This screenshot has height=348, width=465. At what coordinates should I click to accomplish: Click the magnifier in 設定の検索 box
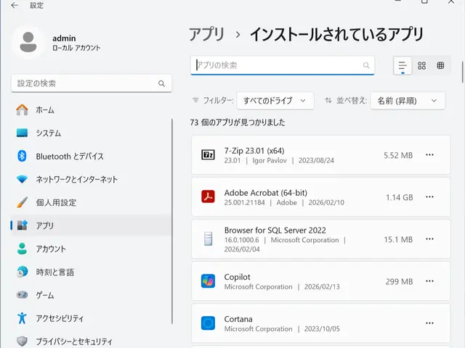point(161,83)
